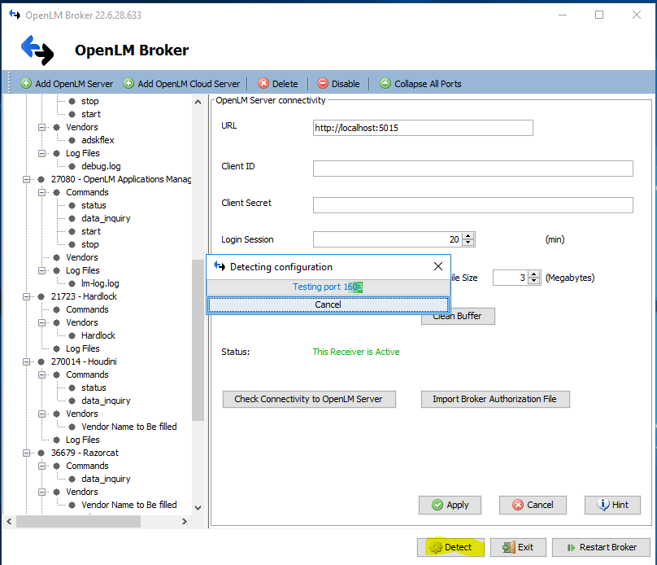Click the Collapse All Ports arrow icon
The width and height of the screenshot is (657, 565).
(384, 83)
